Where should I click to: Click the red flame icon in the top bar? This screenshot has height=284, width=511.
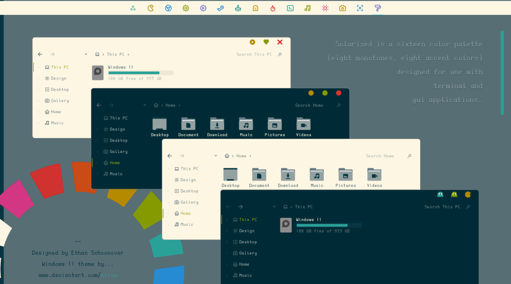[273, 8]
